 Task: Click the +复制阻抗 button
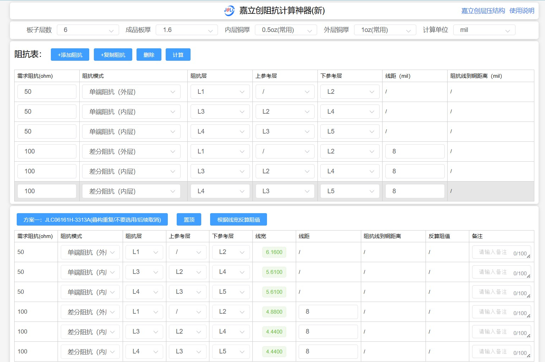[113, 55]
